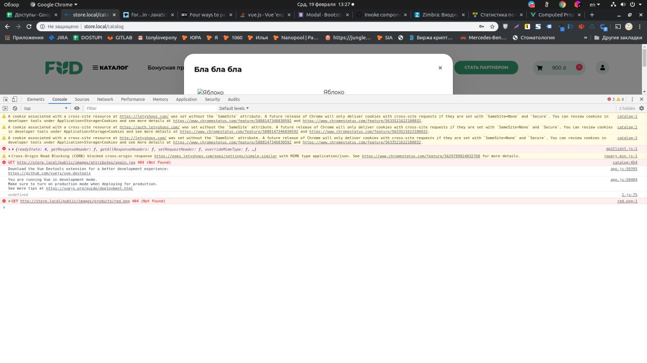Open the Стоматология bookmark
The width and height of the screenshot is (647, 363).
(x=533, y=37)
